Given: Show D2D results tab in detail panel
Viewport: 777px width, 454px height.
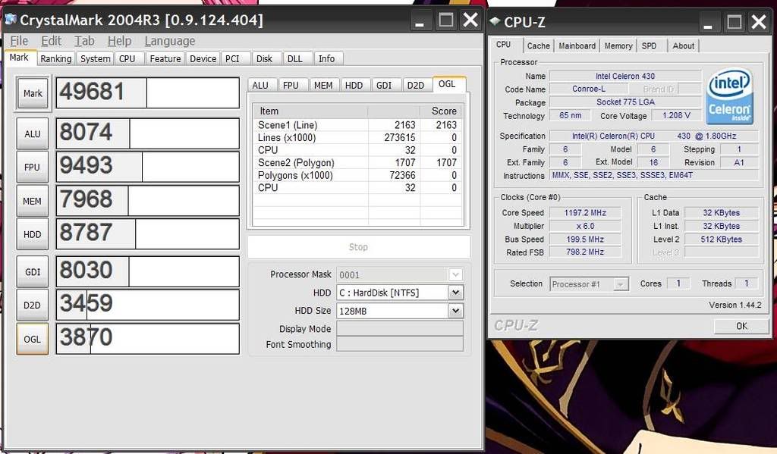Looking at the screenshot, I should 416,85.
